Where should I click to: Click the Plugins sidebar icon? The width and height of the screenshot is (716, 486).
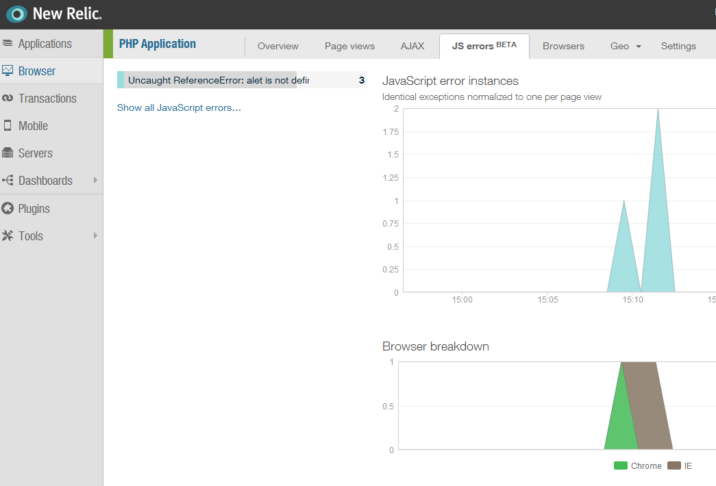click(8, 209)
